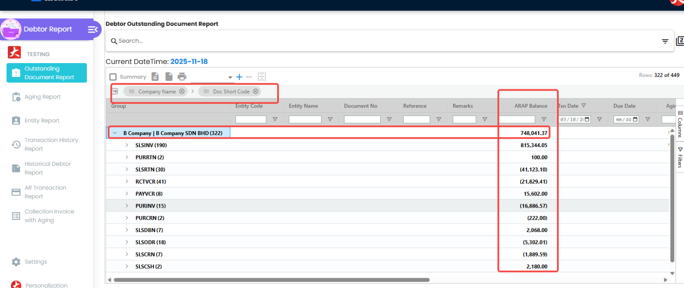Click the minus icon to collapse all groups
The width and height of the screenshot is (684, 288).
point(249,76)
